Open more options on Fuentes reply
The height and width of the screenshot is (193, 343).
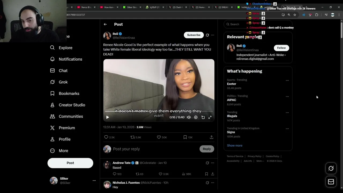[x=212, y=183]
